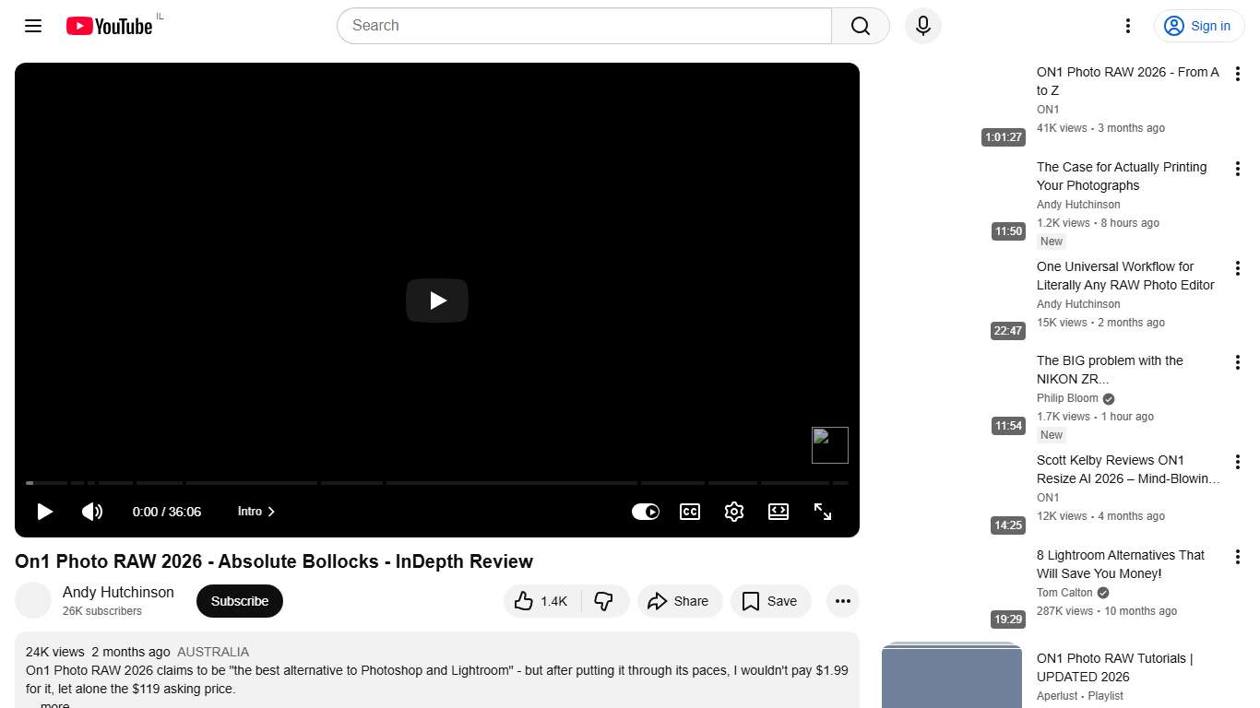Subscribe to Andy Hutchinson's channel

tap(239, 600)
